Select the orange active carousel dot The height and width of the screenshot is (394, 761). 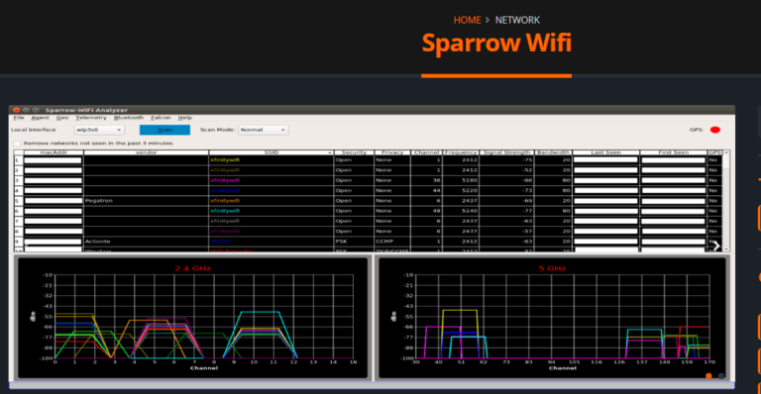(x=708, y=376)
